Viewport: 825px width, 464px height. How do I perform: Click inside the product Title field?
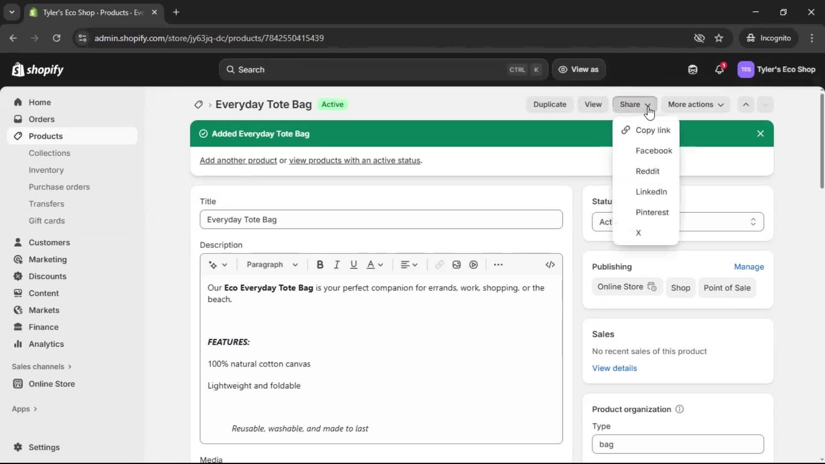point(381,219)
